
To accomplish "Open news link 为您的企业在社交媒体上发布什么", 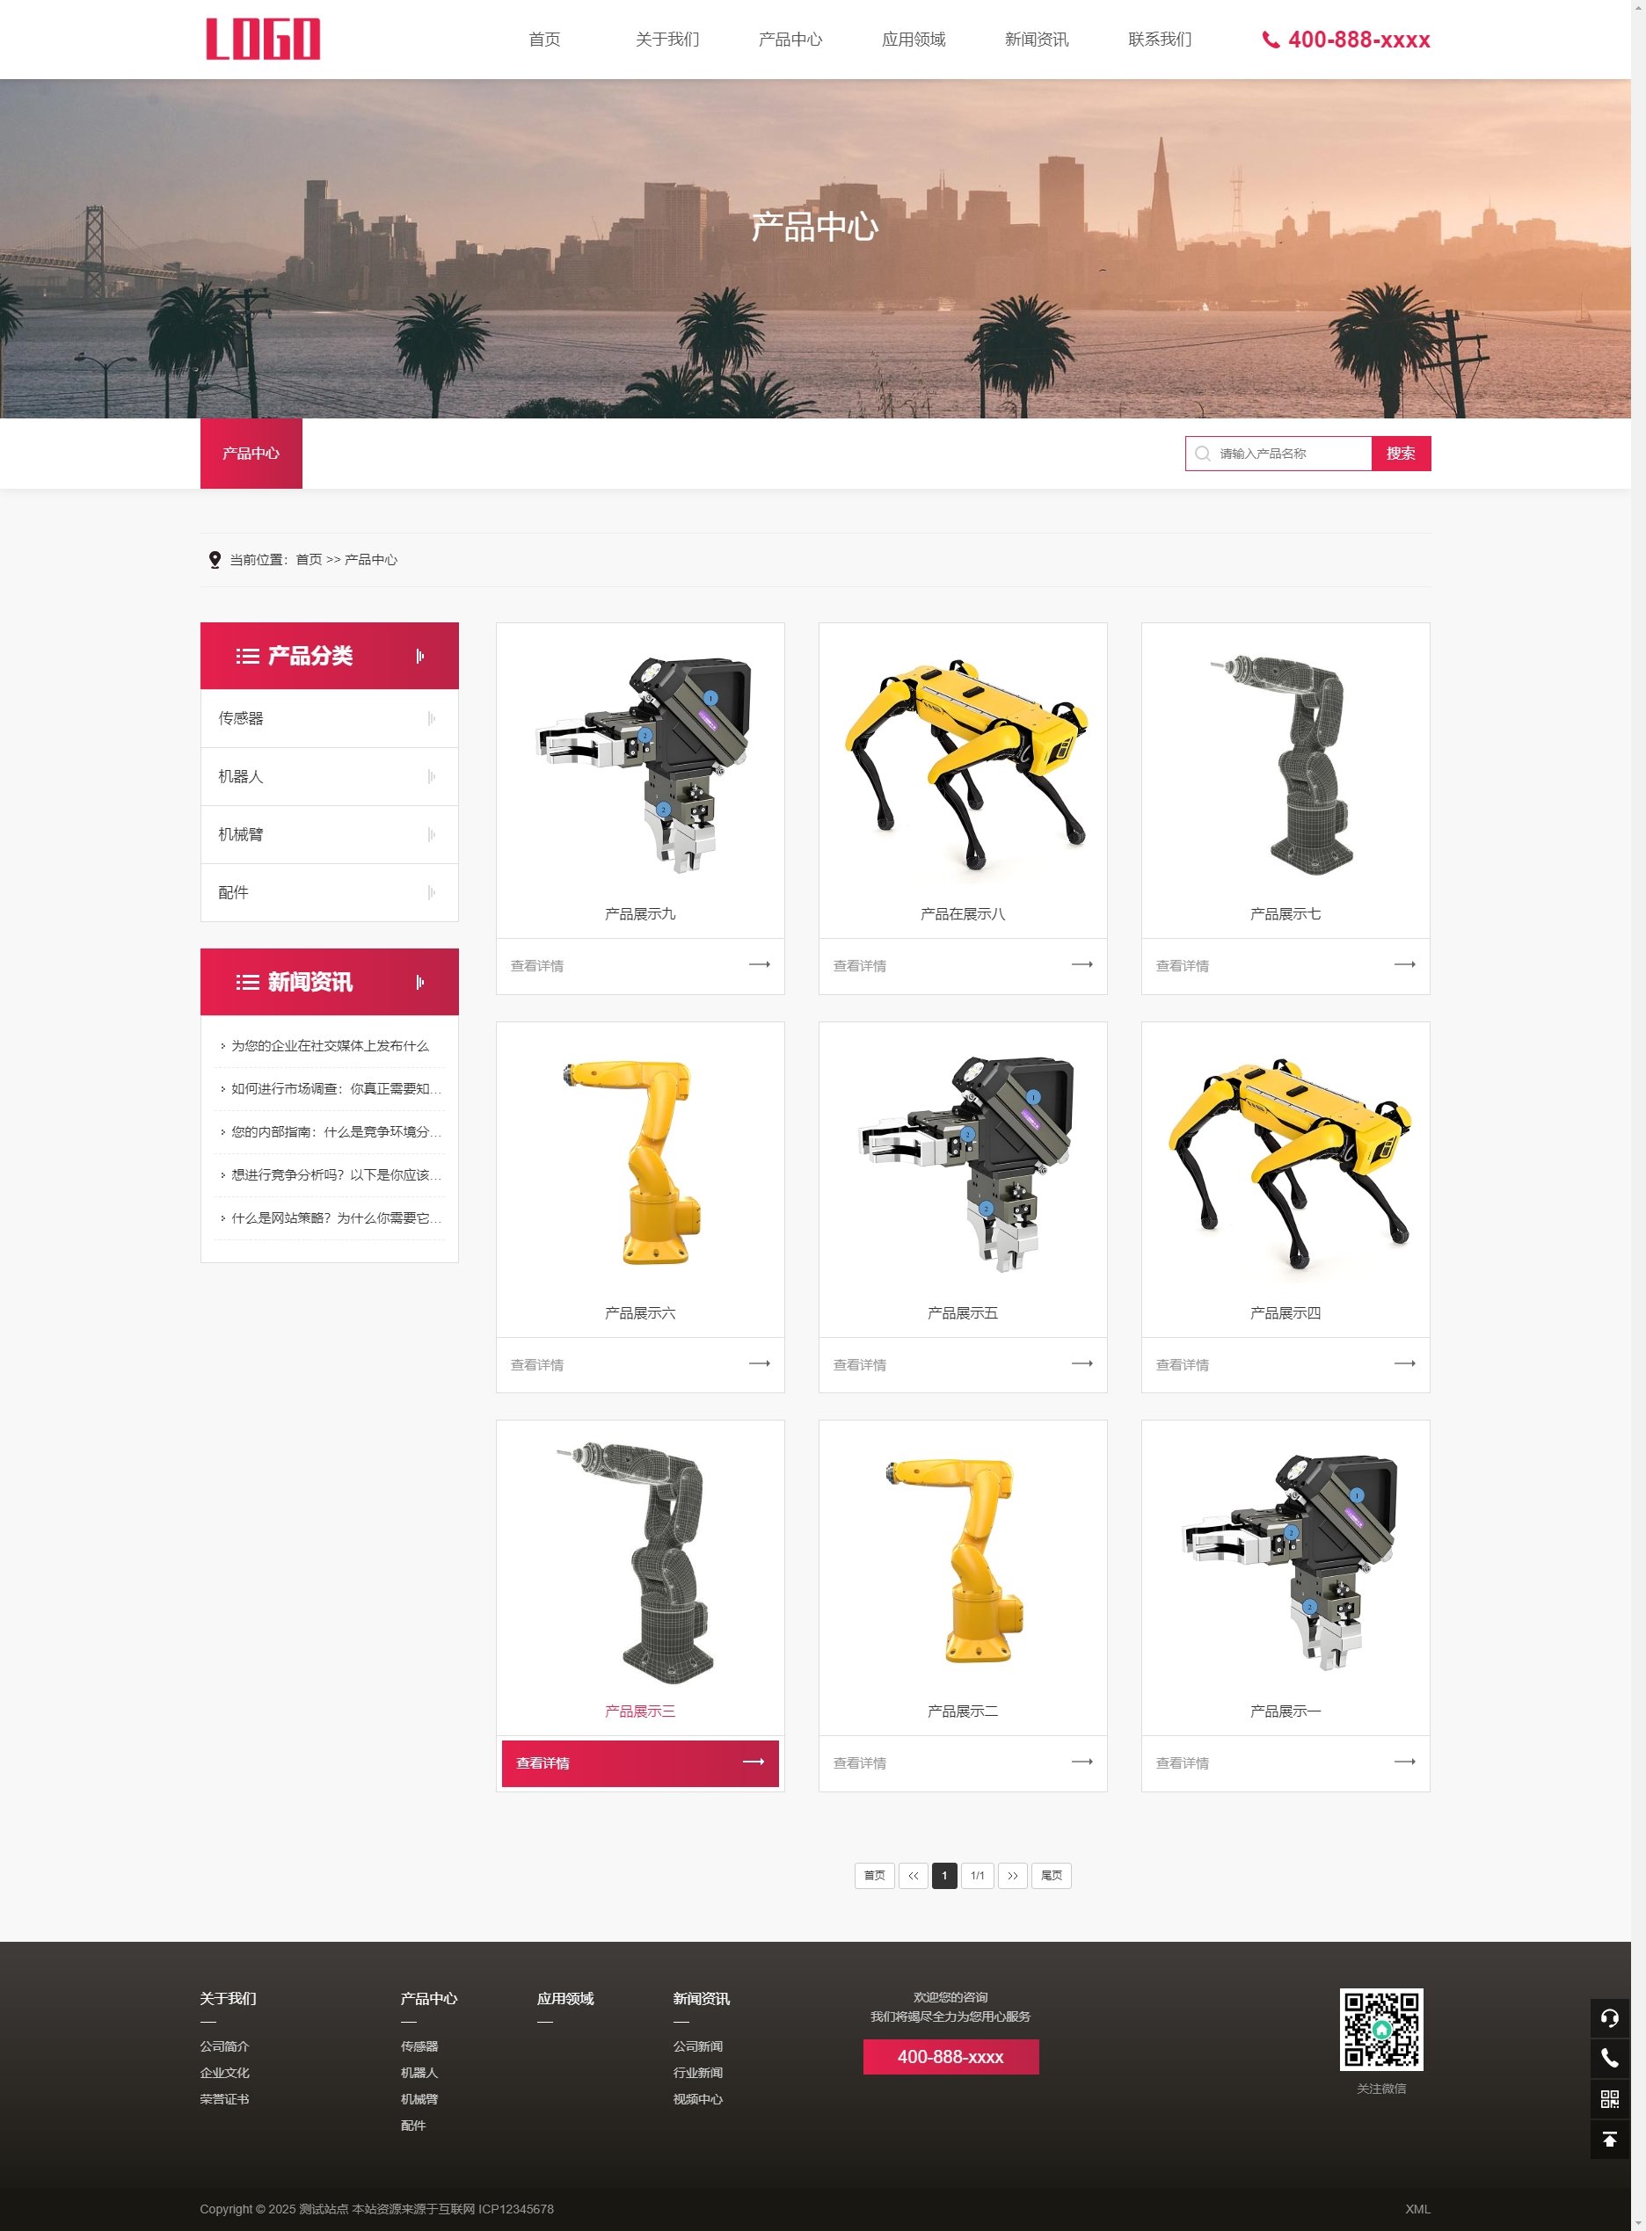I will pyautogui.click(x=330, y=1046).
